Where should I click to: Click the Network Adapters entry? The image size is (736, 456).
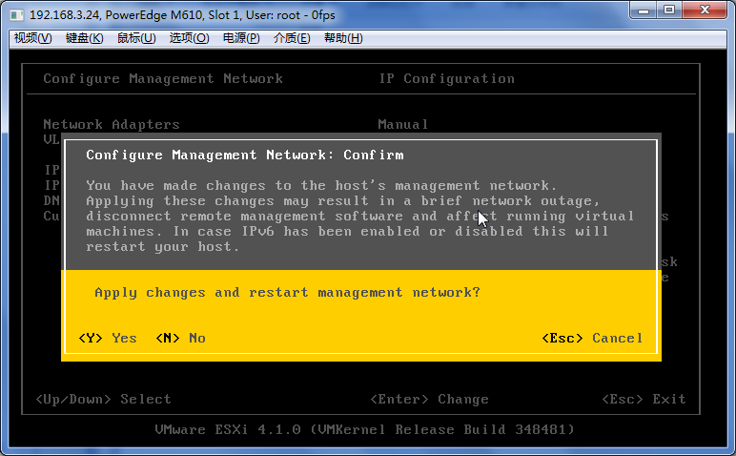click(112, 124)
